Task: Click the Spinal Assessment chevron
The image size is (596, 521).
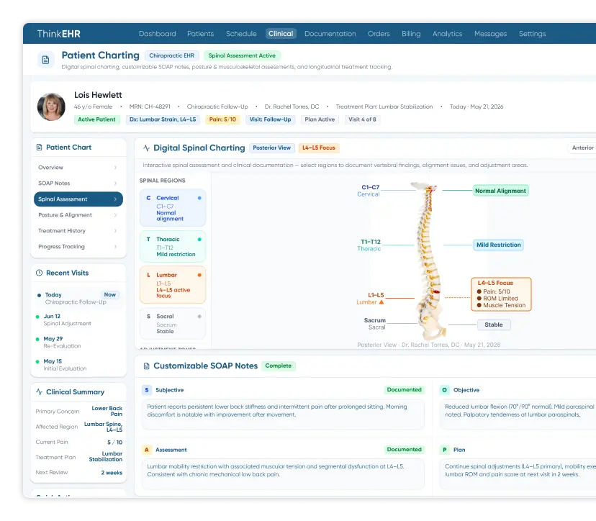Action: pos(116,199)
